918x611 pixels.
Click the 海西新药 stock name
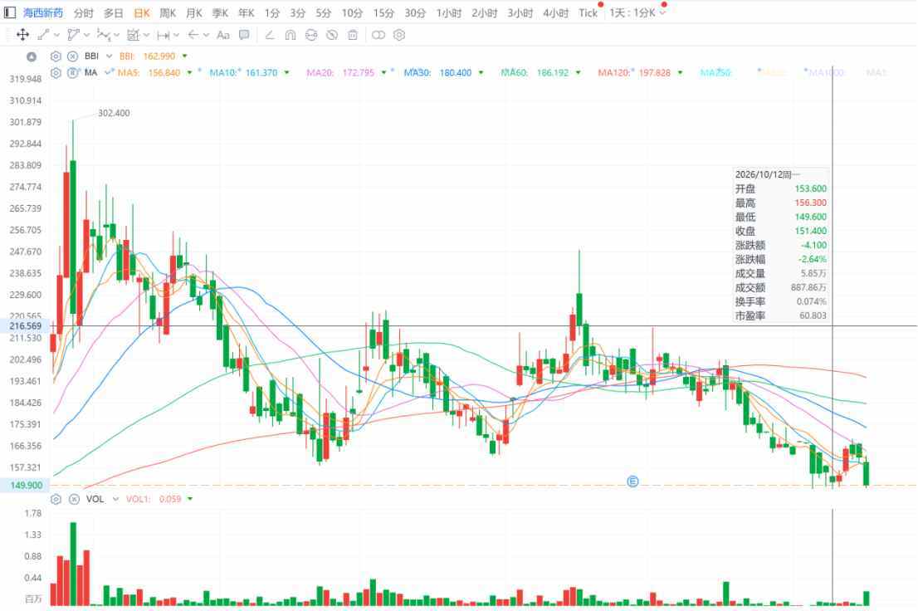pyautogui.click(x=42, y=13)
